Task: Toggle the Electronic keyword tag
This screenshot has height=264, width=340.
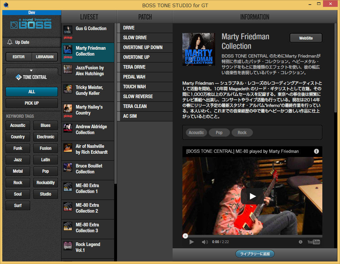Action: point(45,137)
